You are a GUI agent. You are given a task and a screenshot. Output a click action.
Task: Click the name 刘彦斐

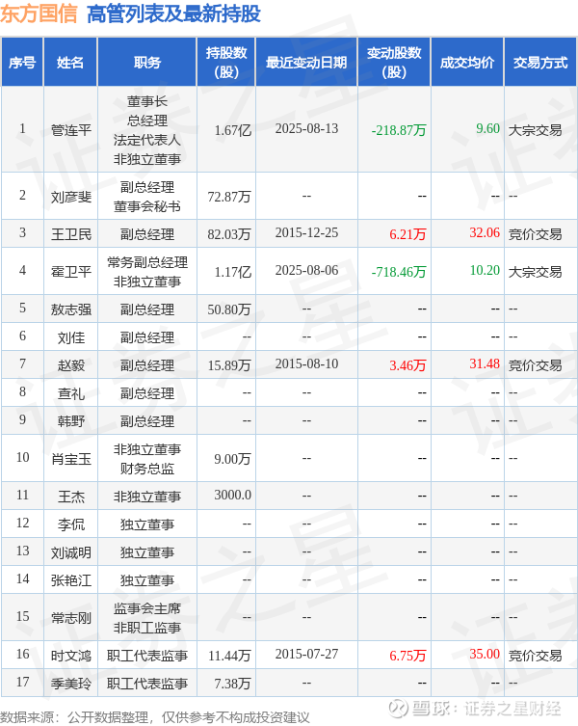(x=70, y=197)
